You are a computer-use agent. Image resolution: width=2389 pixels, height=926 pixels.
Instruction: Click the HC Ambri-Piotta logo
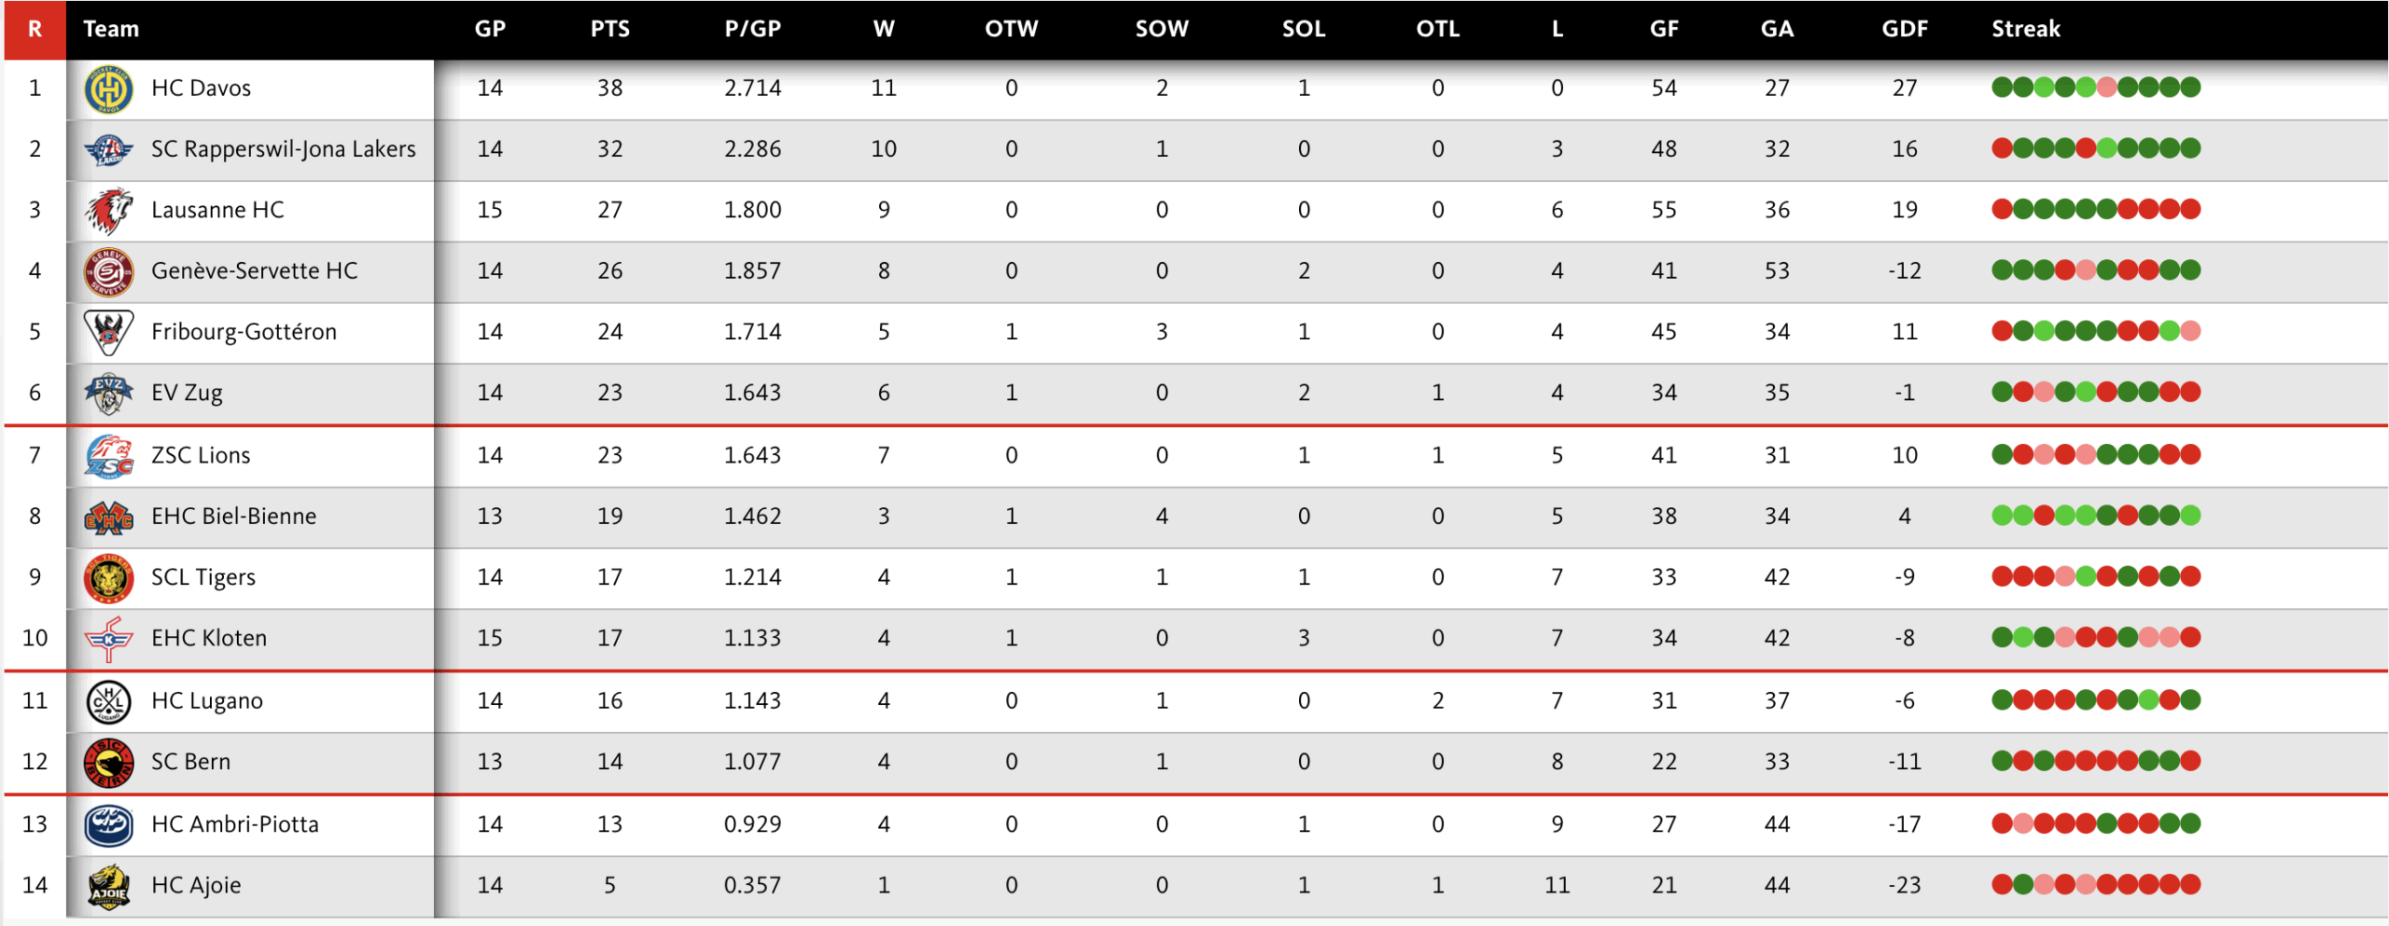pos(108,824)
